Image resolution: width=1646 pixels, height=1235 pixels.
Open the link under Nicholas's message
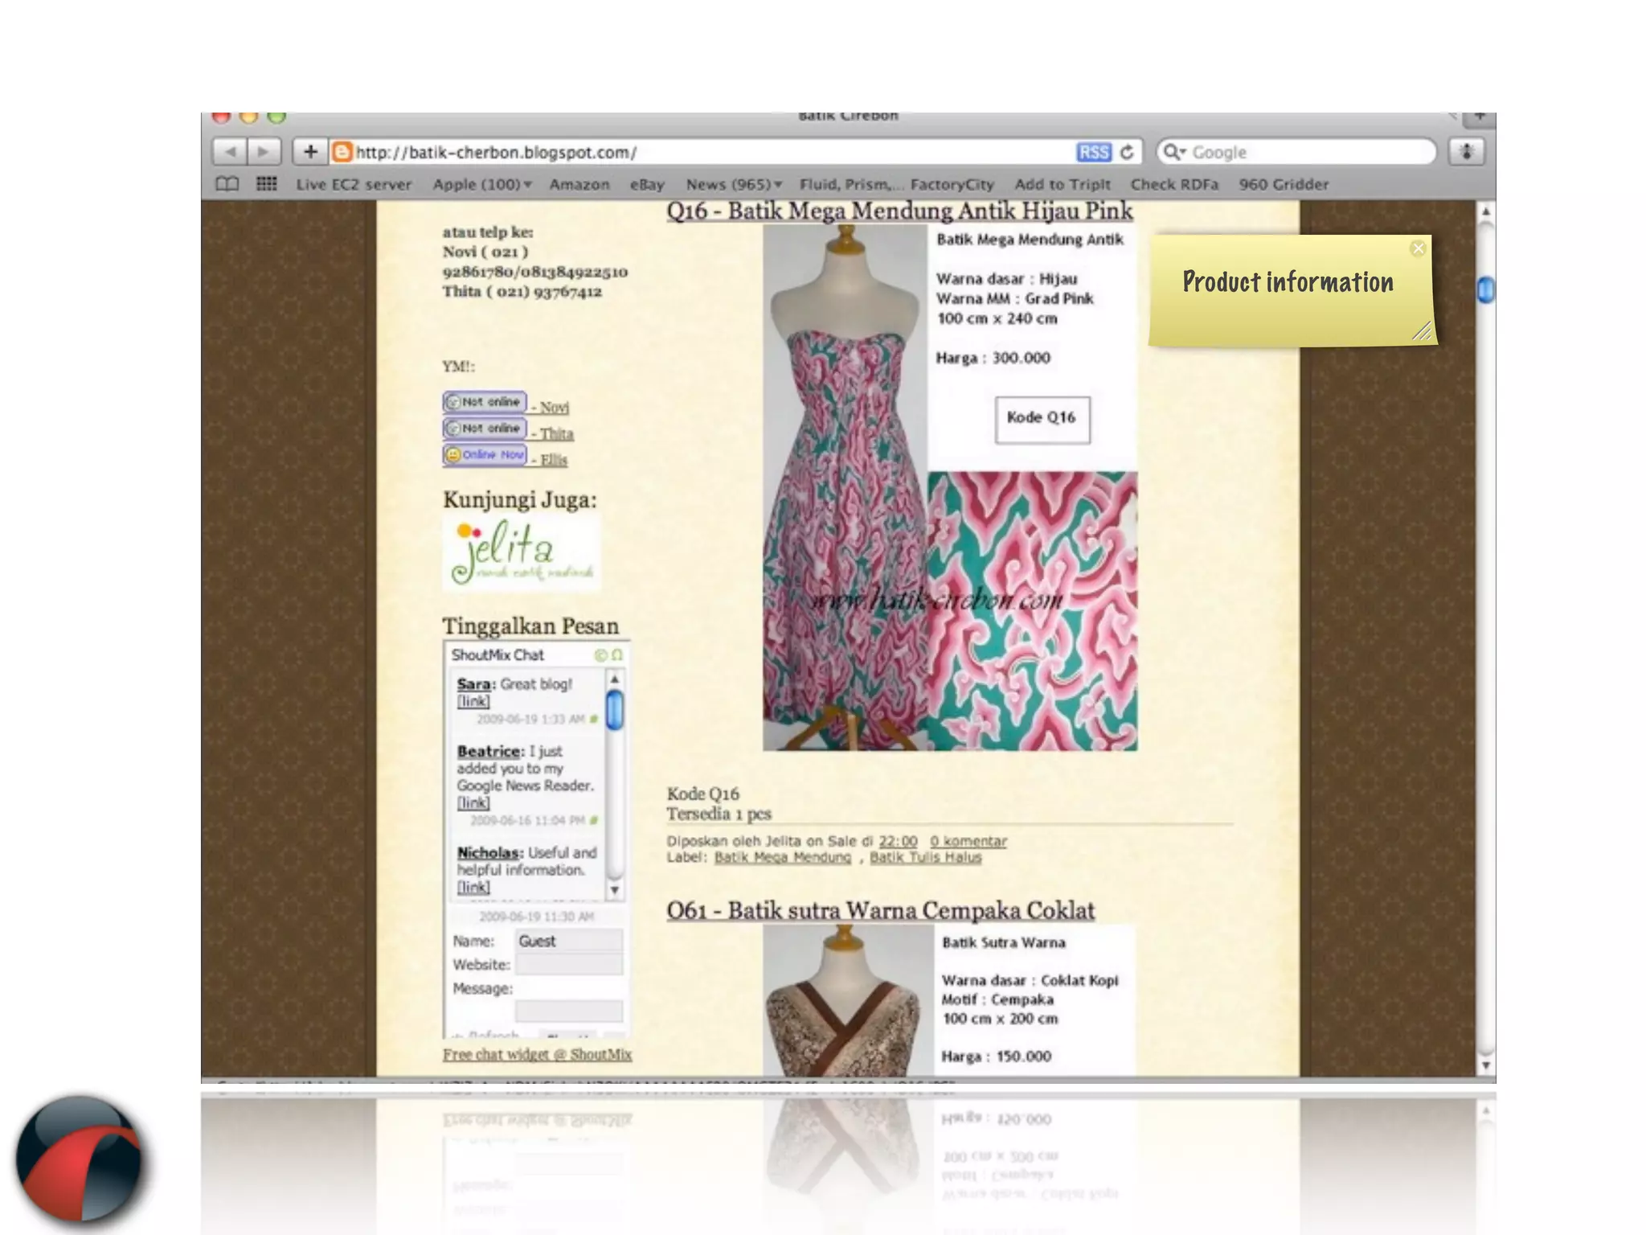coord(473,887)
